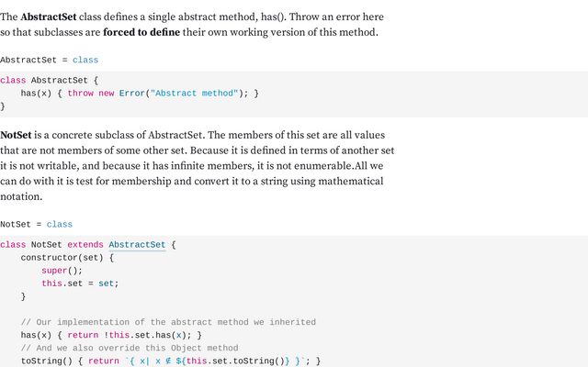The image size is (588, 367).
Task: Click the "super();" call in the constructor
Action: point(62,271)
